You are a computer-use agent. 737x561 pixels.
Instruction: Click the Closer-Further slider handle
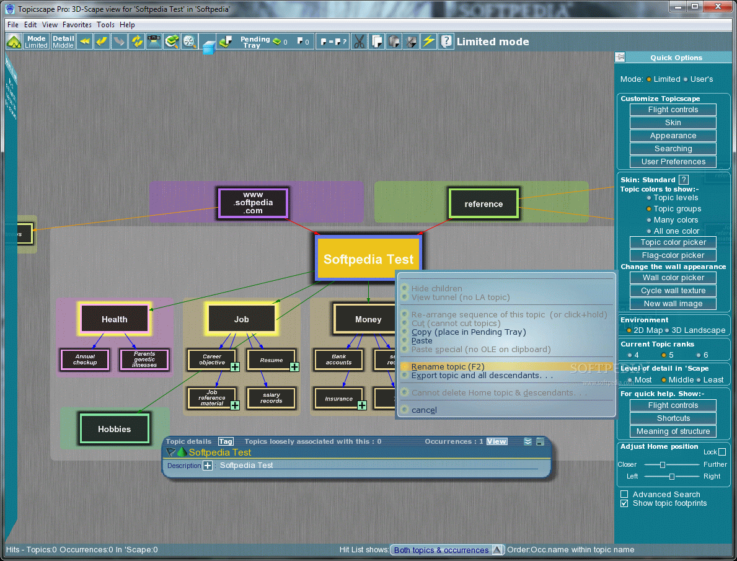click(x=662, y=464)
